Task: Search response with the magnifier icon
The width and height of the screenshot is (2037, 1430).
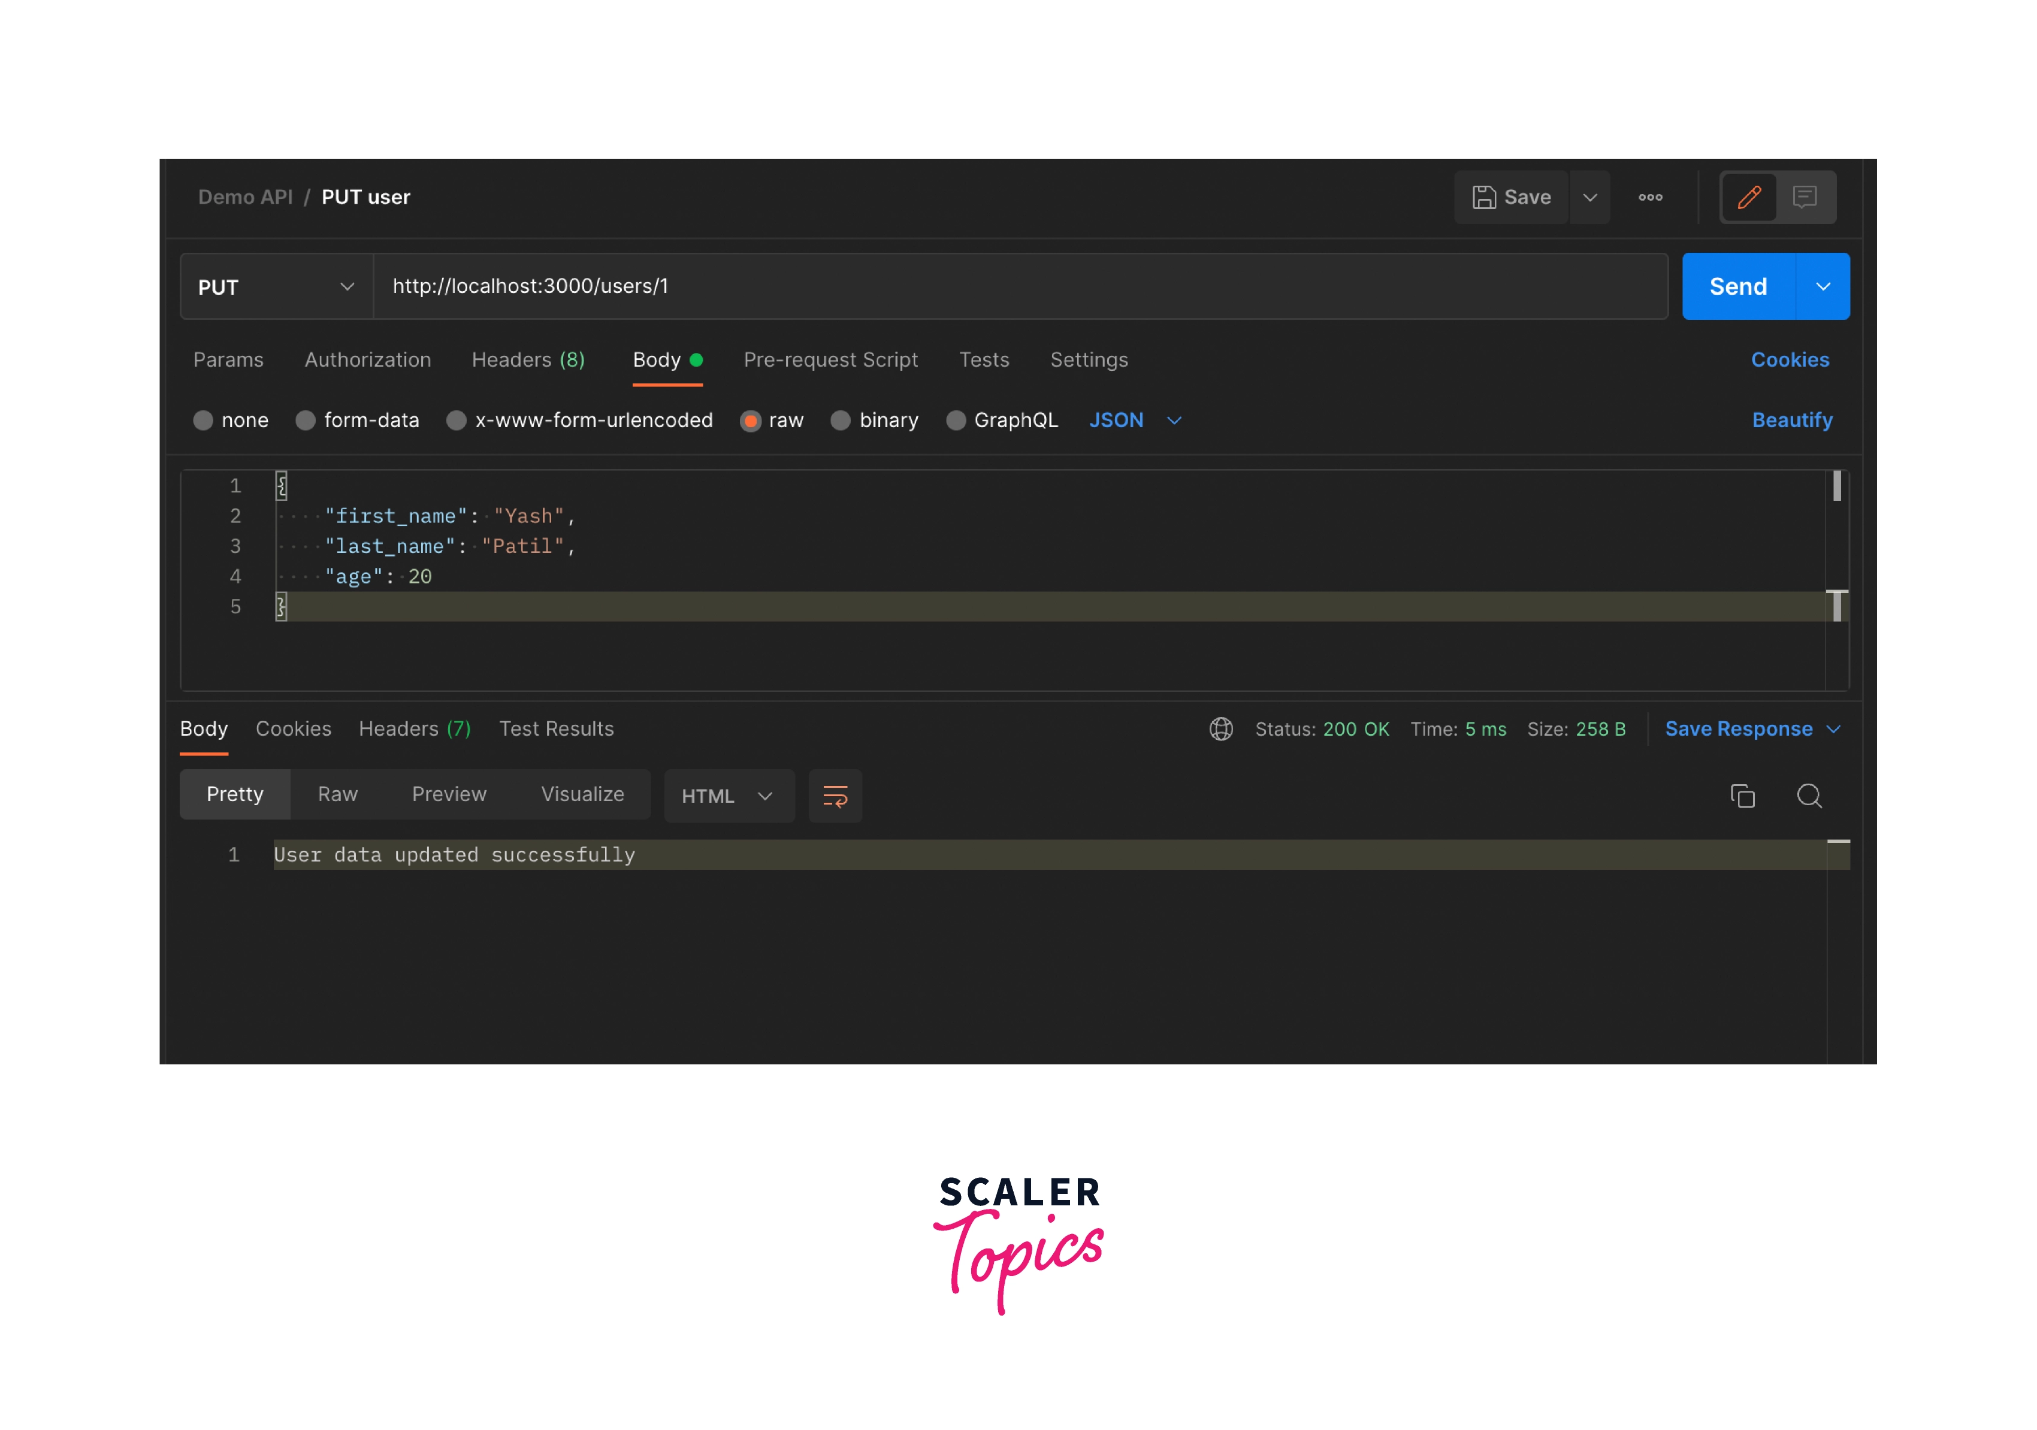Action: pyautogui.click(x=1809, y=796)
